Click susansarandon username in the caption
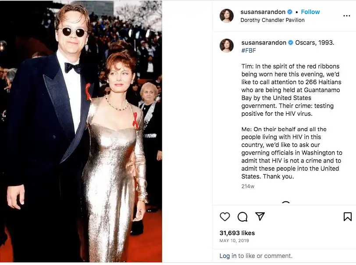This screenshot has height=265, width=356. tap(263, 43)
